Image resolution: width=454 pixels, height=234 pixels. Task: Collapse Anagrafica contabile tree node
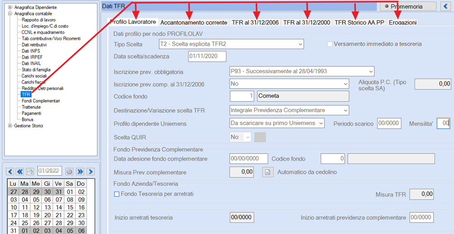point(9,14)
